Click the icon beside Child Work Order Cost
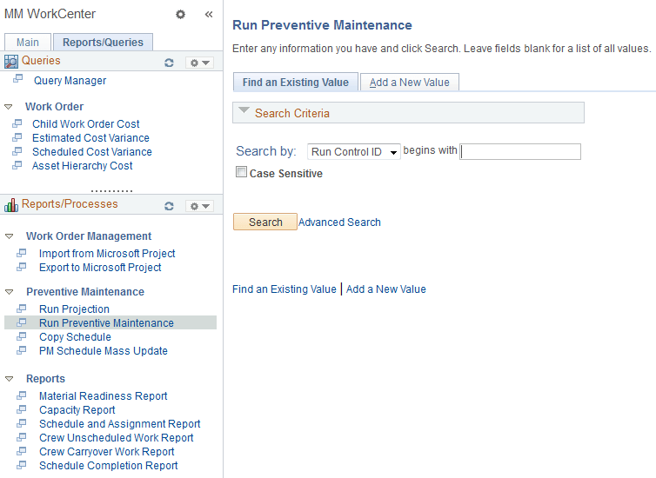 coord(17,123)
